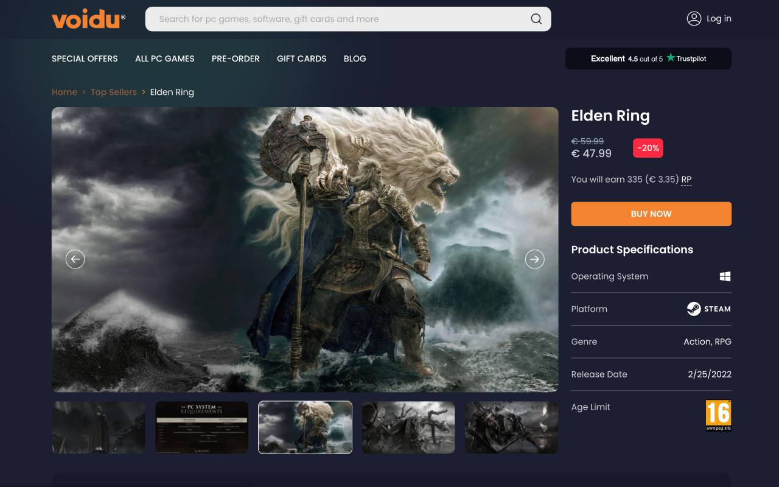Go to Pre-Order section
This screenshot has width=779, height=487.
236,58
